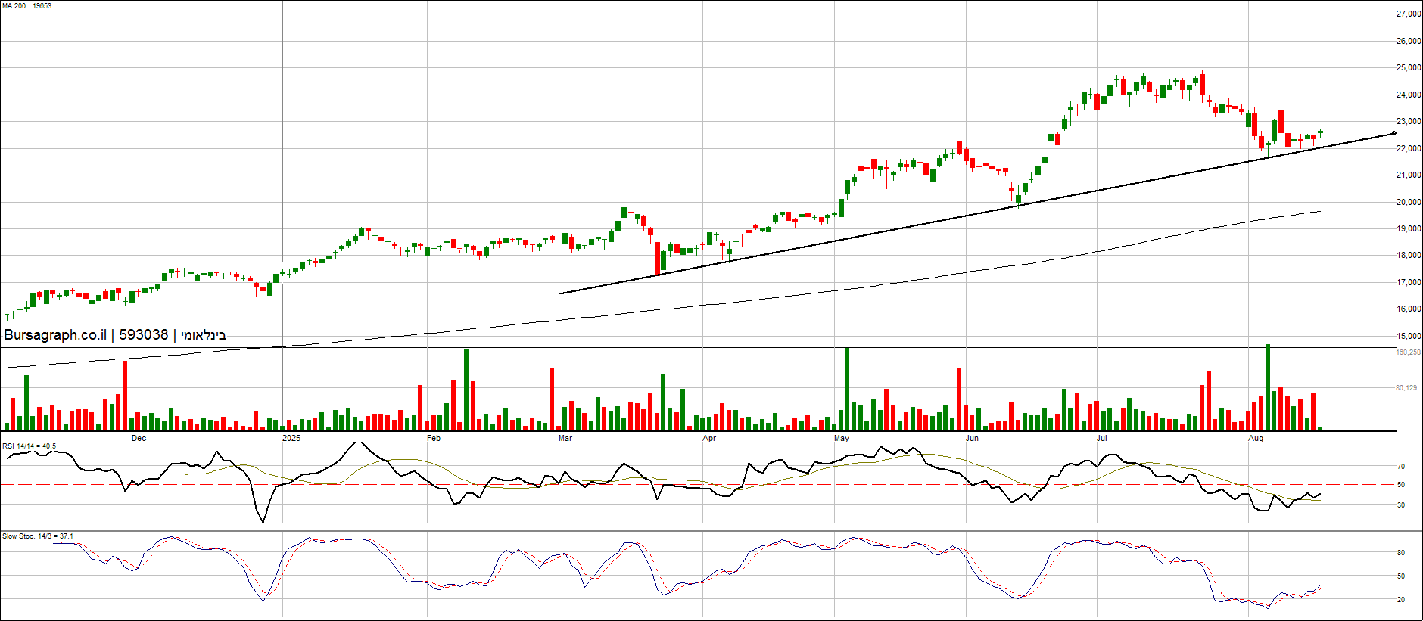
Task: Click the 160,258 volume axis label
Action: (x=1408, y=352)
